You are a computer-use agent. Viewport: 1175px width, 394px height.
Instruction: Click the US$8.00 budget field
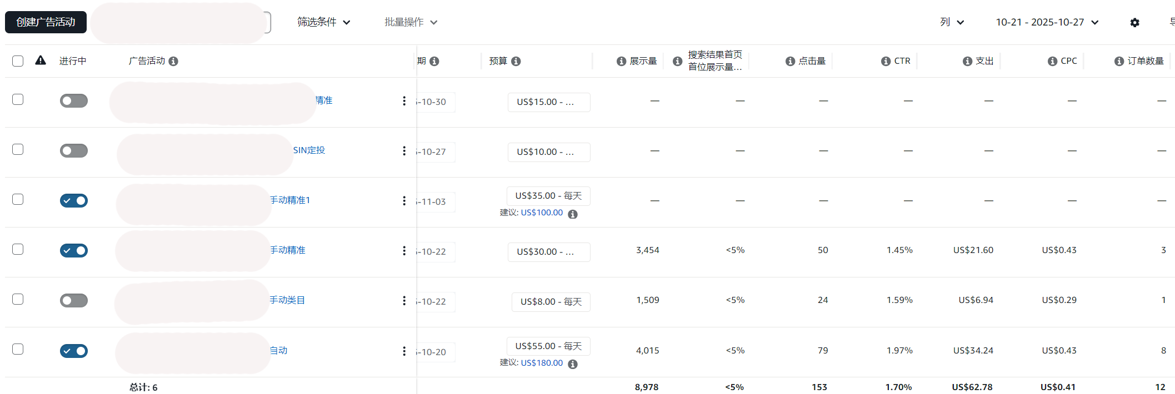click(x=551, y=302)
